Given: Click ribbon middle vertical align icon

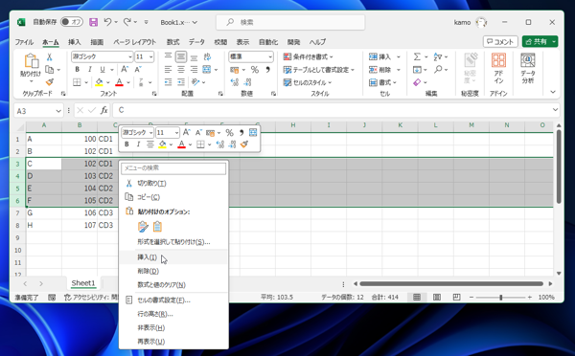Looking at the screenshot, I should tap(181, 56).
